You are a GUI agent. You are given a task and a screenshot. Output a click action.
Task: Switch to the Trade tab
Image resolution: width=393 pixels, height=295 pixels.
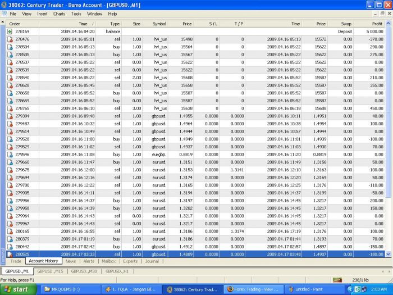point(16,261)
